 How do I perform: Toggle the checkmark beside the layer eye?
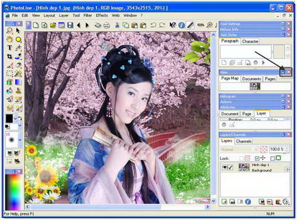click(230, 168)
